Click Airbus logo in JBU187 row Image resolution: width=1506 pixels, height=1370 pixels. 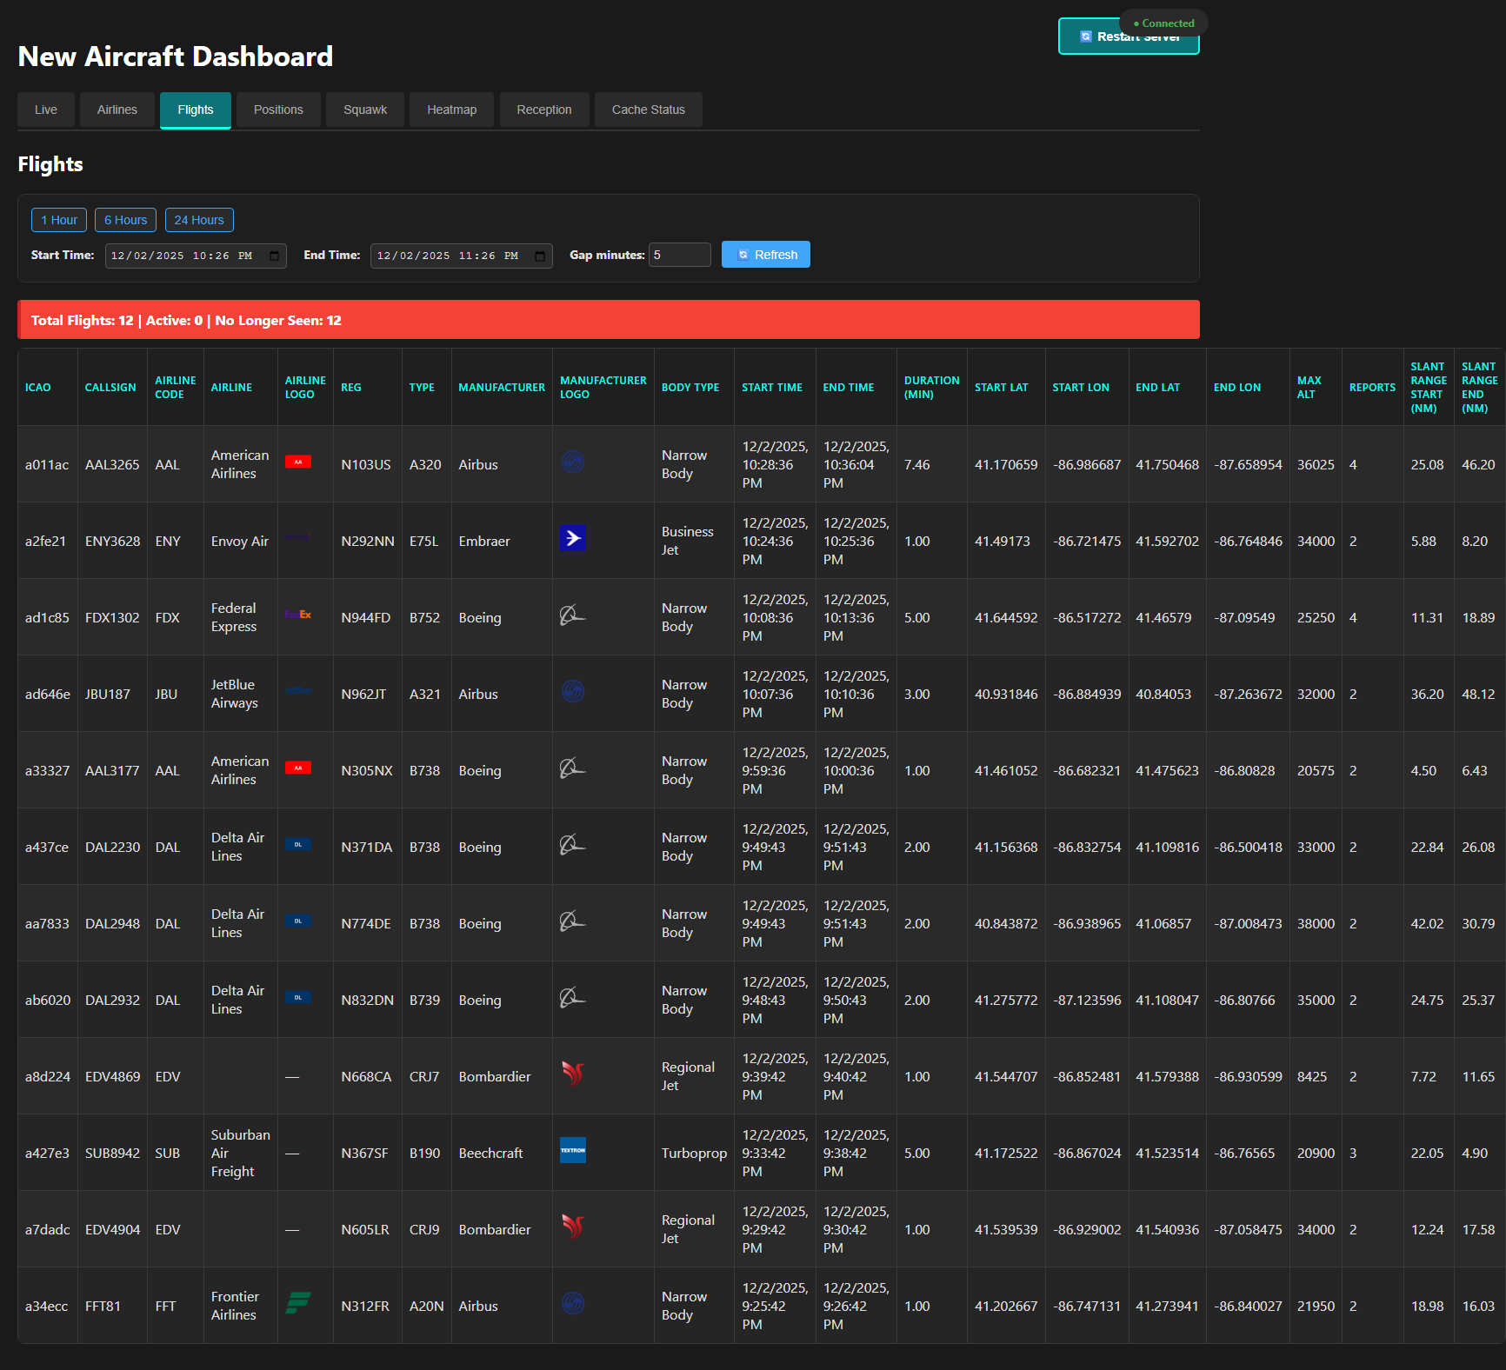[x=572, y=691]
